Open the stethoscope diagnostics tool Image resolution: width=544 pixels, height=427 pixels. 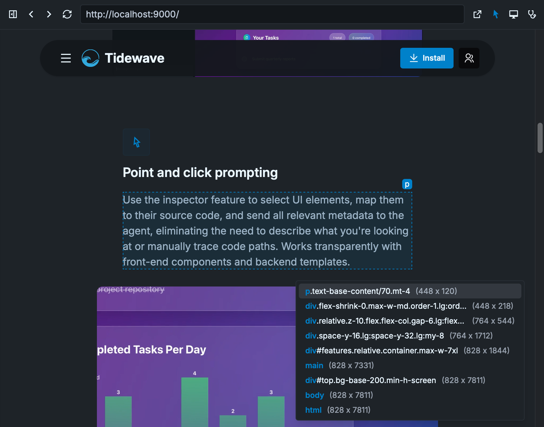coord(532,14)
